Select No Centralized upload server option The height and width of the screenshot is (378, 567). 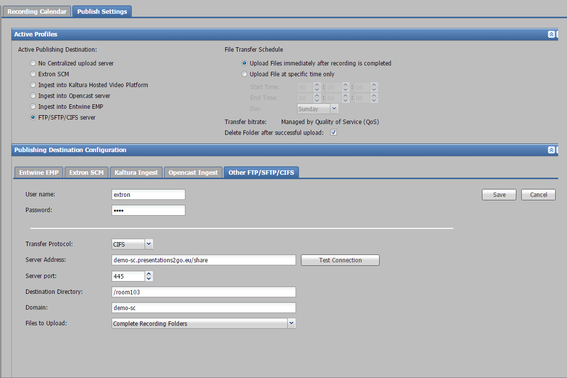tap(33, 63)
